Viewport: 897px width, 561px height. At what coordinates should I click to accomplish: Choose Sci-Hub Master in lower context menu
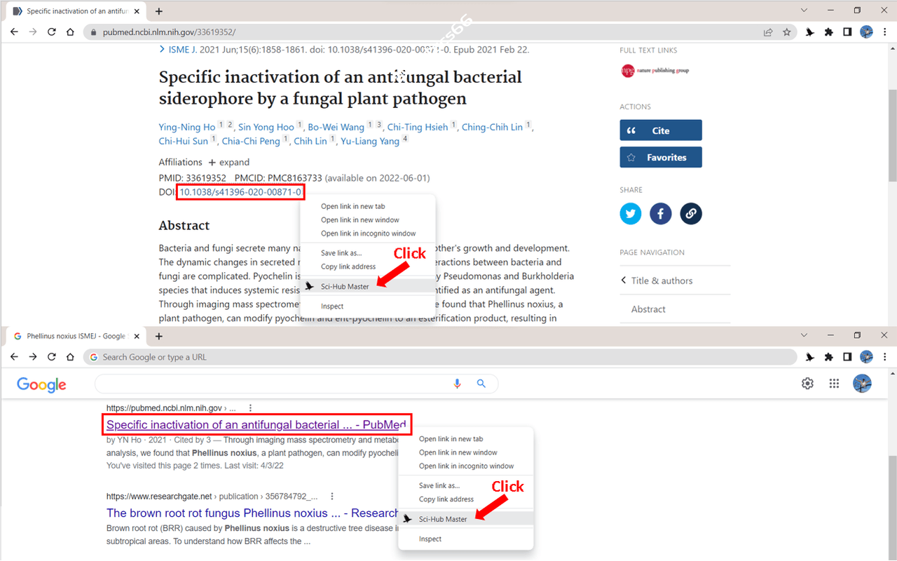click(x=466, y=519)
